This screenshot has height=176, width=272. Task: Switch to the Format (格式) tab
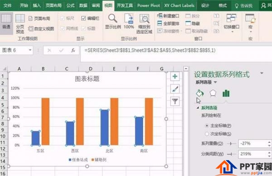pyautogui.click(x=223, y=5)
